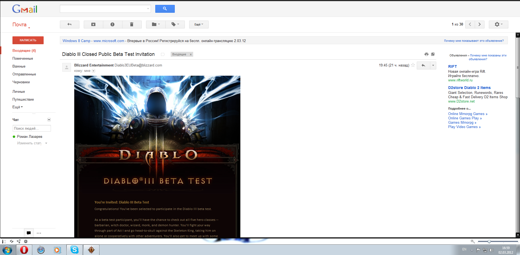
Task: Archive this email
Action: coord(93,24)
